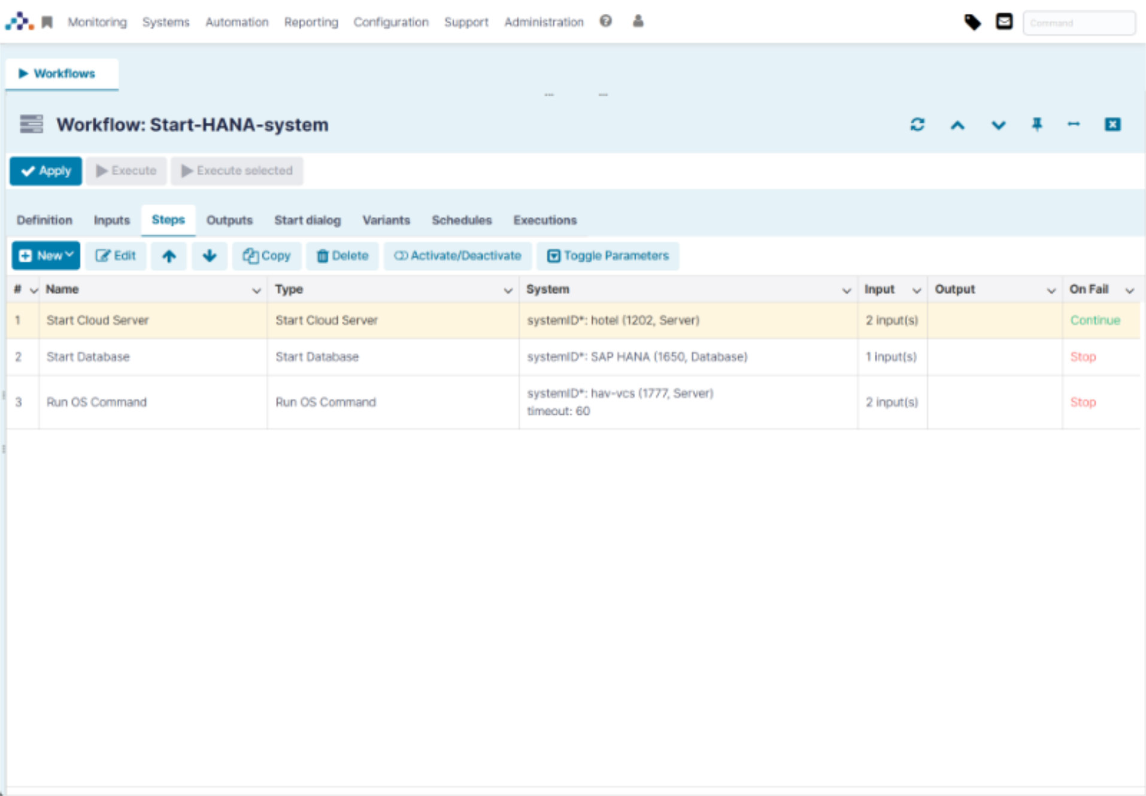Screen dimensions: 1146x796
Task: Switch to the Executions tab
Action: click(x=545, y=220)
